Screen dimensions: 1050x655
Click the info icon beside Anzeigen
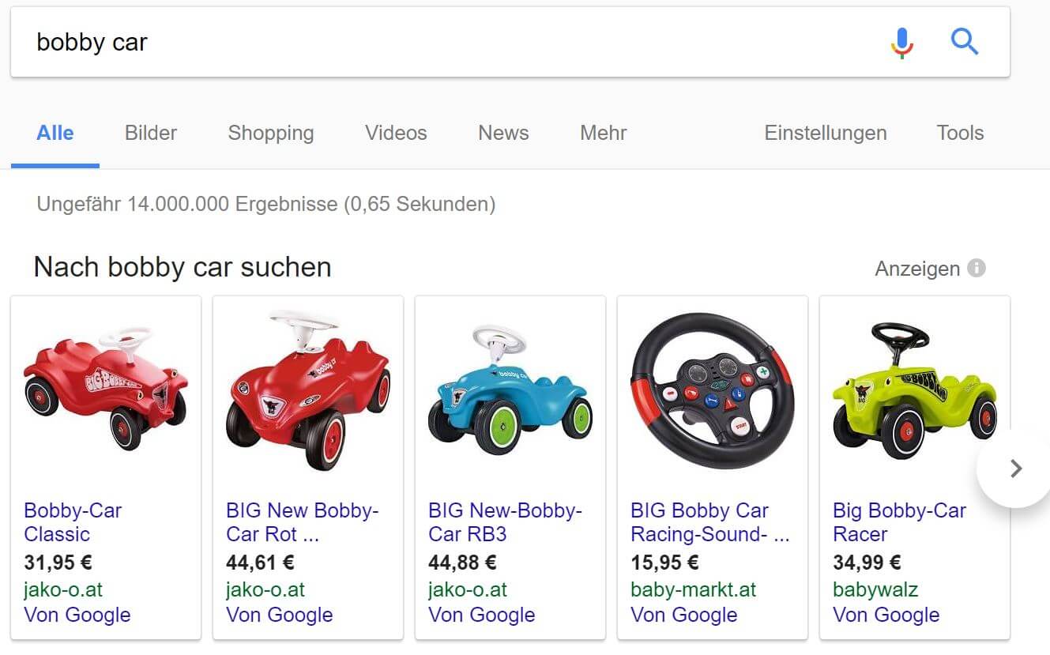click(977, 269)
